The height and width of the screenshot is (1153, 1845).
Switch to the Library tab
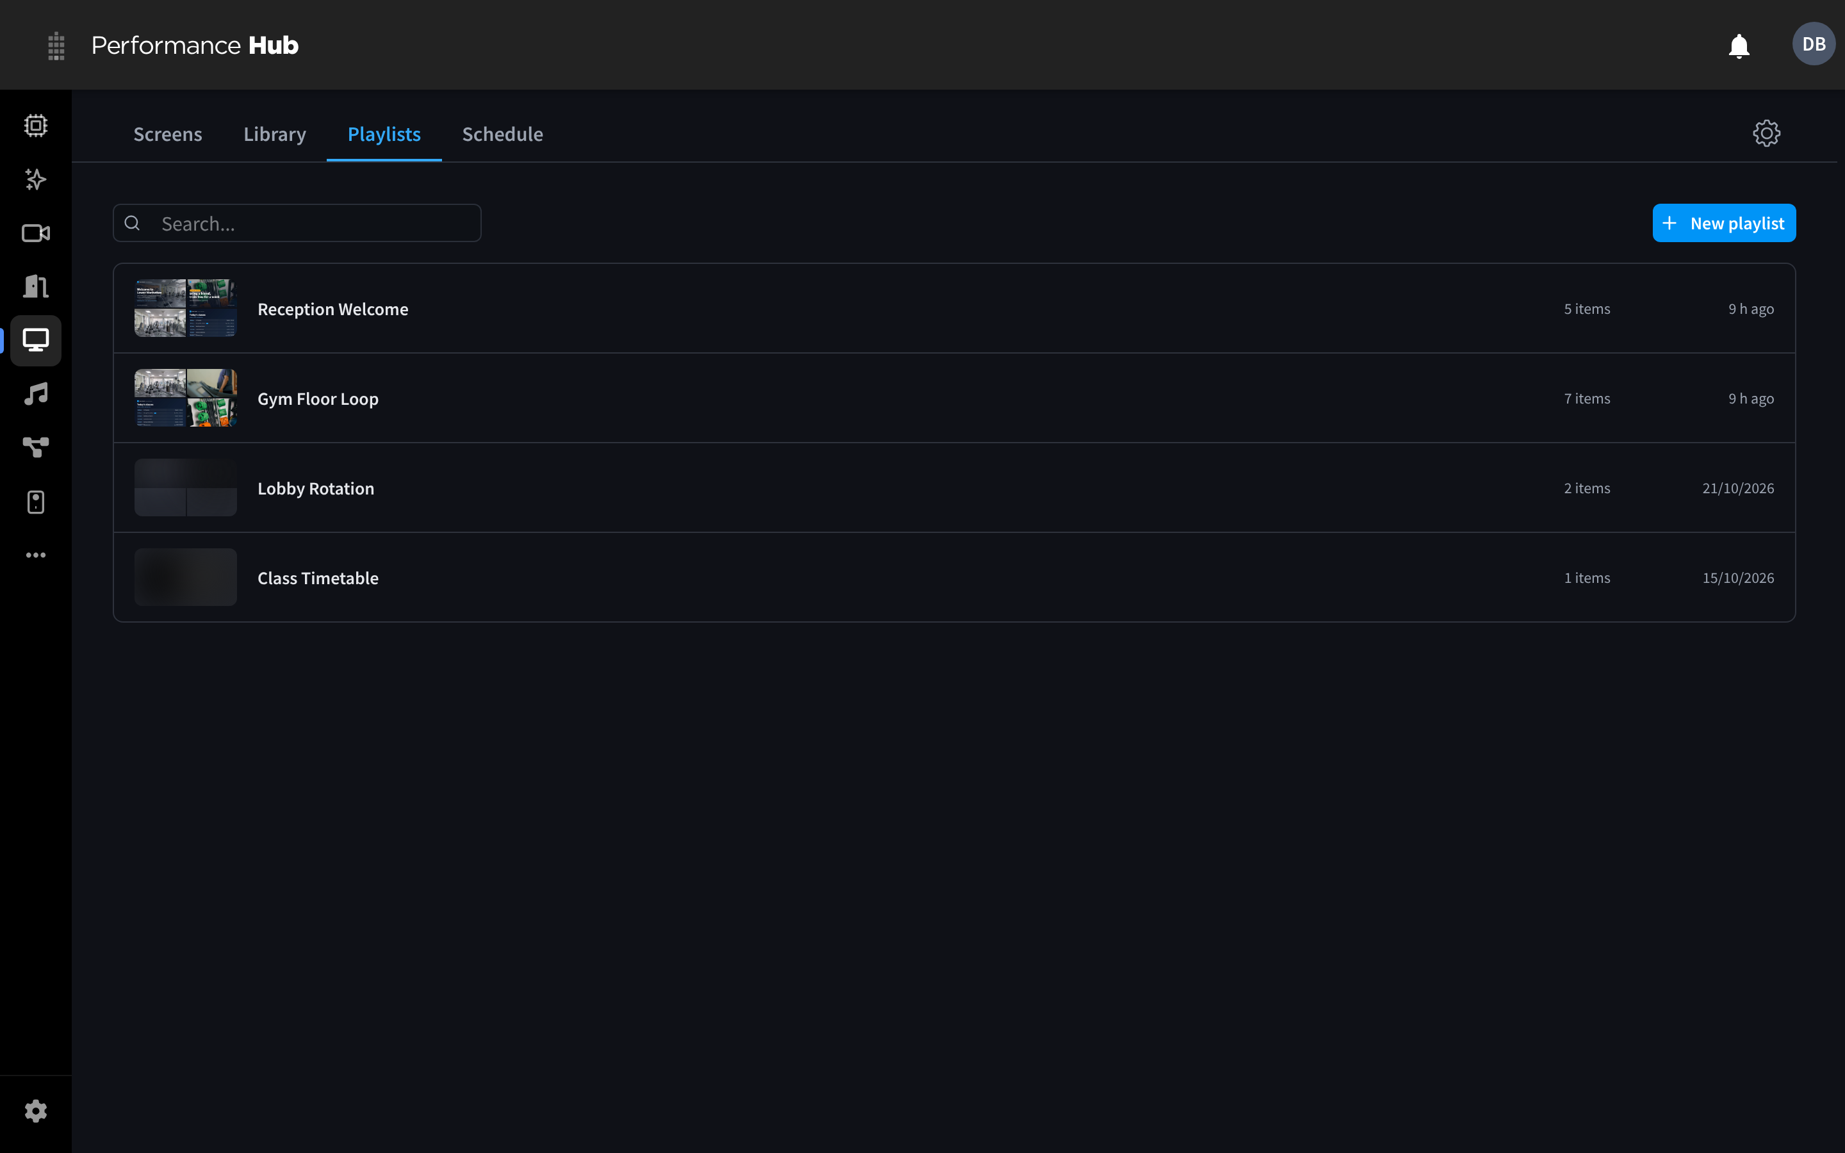tap(274, 135)
